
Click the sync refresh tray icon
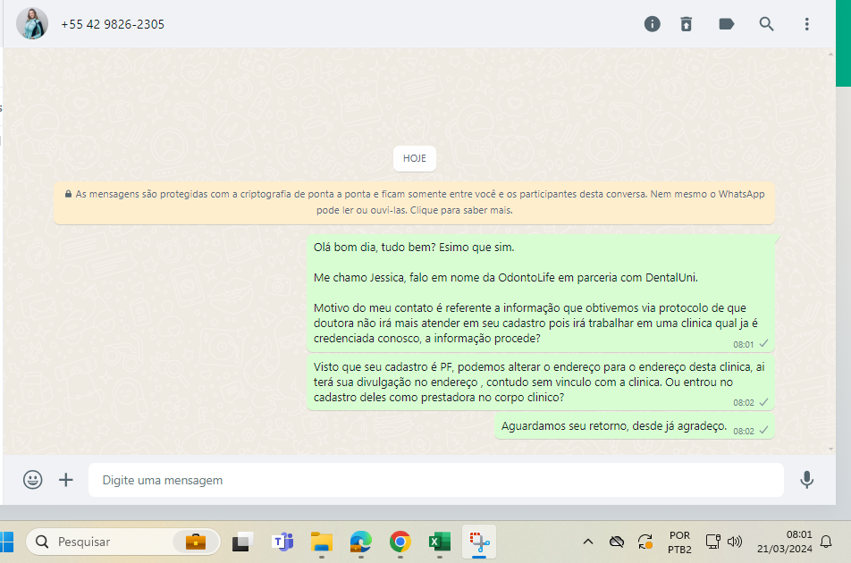(645, 542)
